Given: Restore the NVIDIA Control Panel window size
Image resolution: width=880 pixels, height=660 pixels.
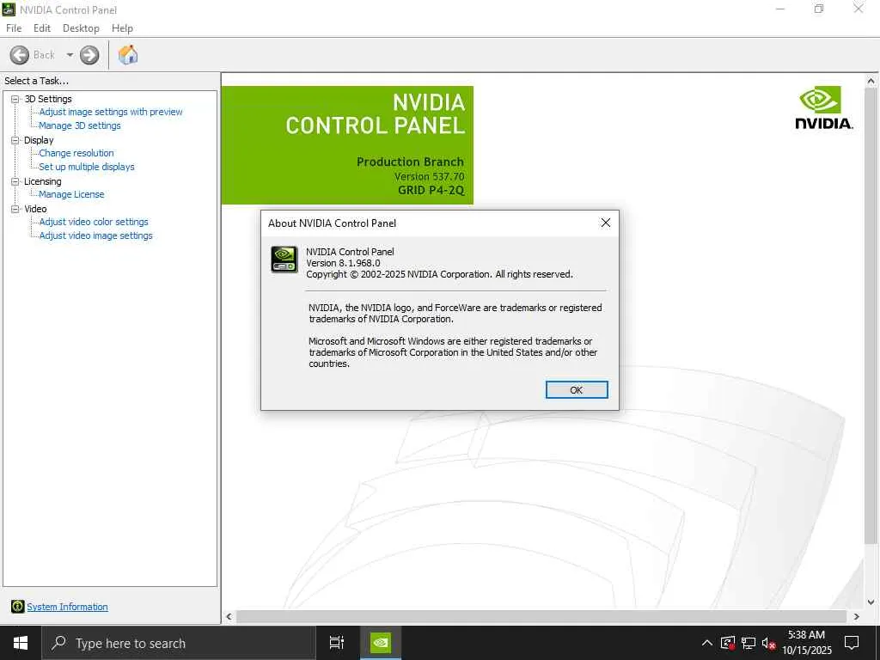Looking at the screenshot, I should (819, 9).
